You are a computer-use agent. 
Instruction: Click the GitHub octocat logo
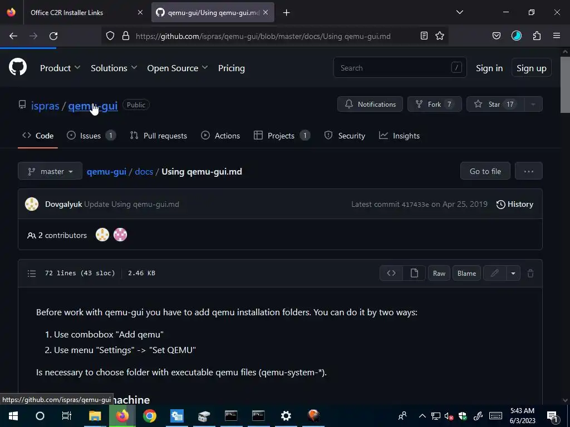coord(18,67)
